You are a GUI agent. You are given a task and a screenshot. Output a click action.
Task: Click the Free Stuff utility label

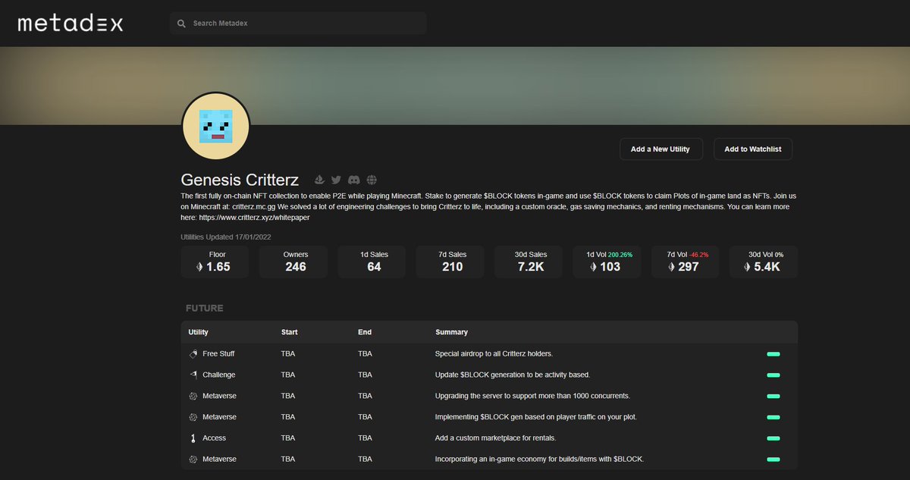pos(219,353)
